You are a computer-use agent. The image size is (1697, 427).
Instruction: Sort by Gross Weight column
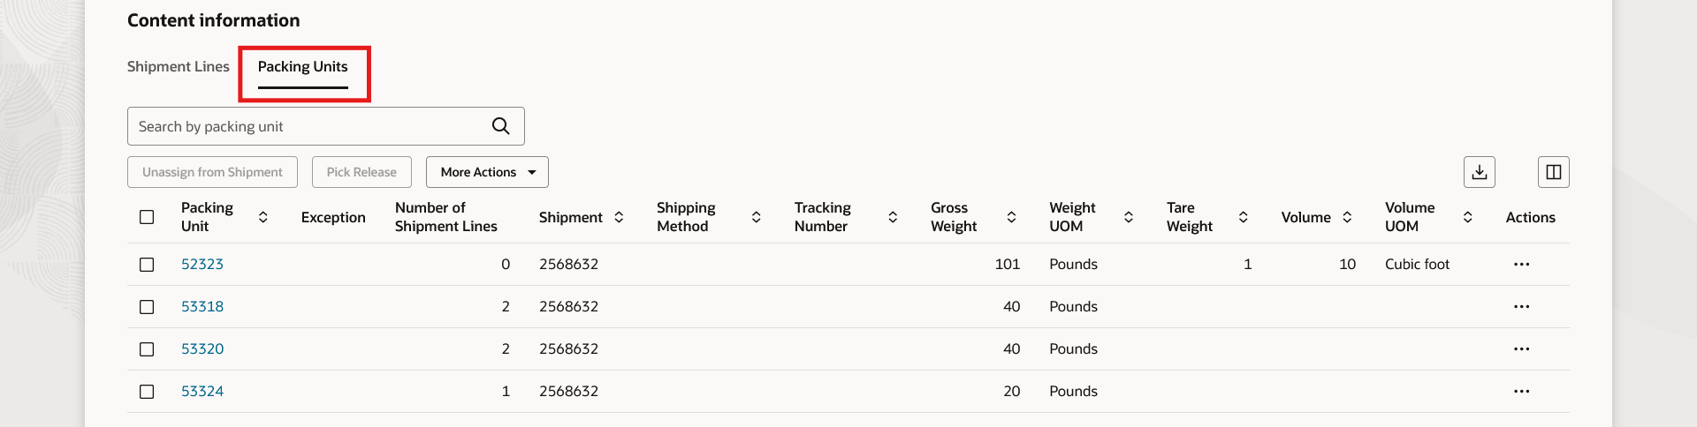[1011, 217]
